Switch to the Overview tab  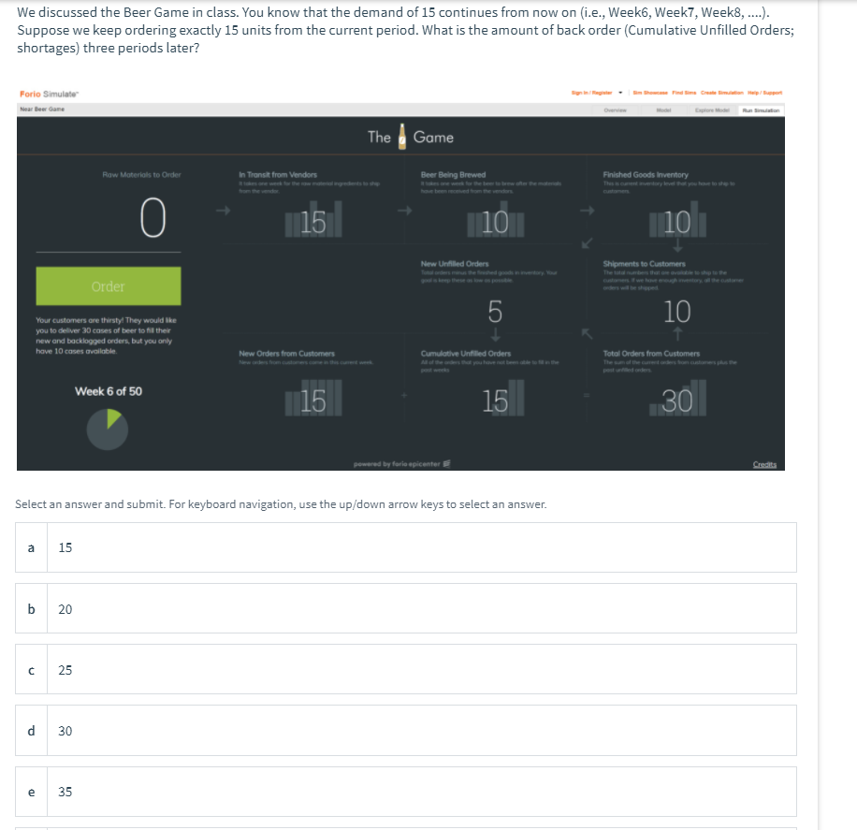615,109
